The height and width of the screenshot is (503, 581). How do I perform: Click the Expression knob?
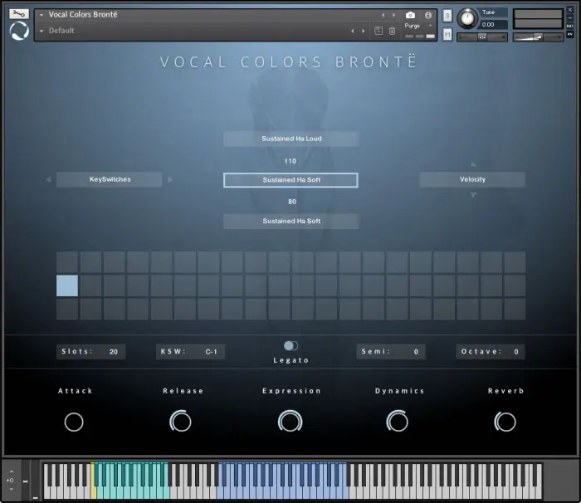click(x=290, y=421)
